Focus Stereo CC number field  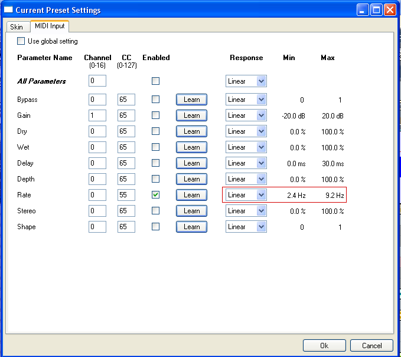(126, 210)
